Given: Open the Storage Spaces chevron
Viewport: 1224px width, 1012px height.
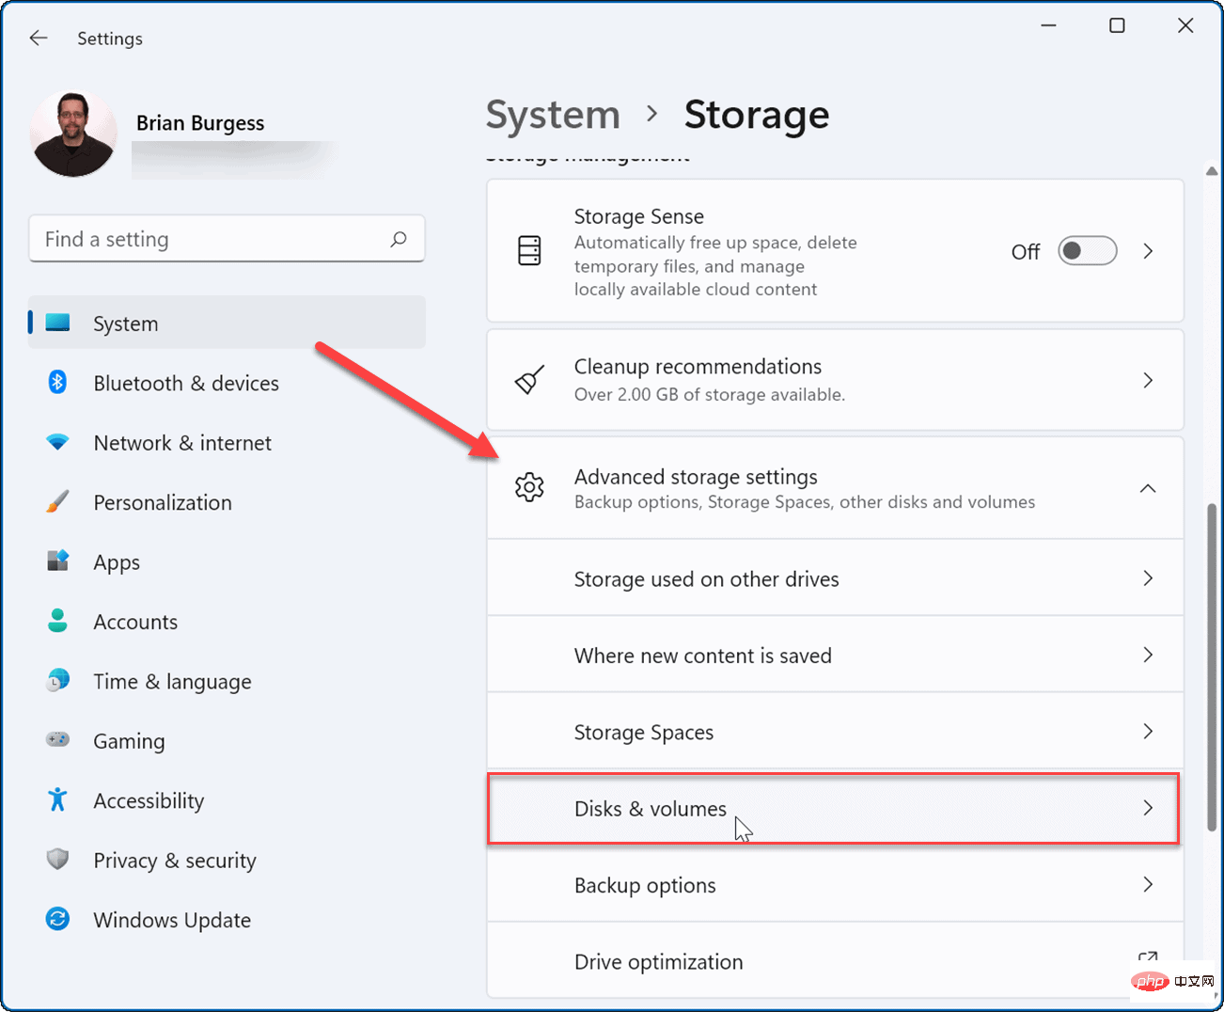Looking at the screenshot, I should (1148, 731).
